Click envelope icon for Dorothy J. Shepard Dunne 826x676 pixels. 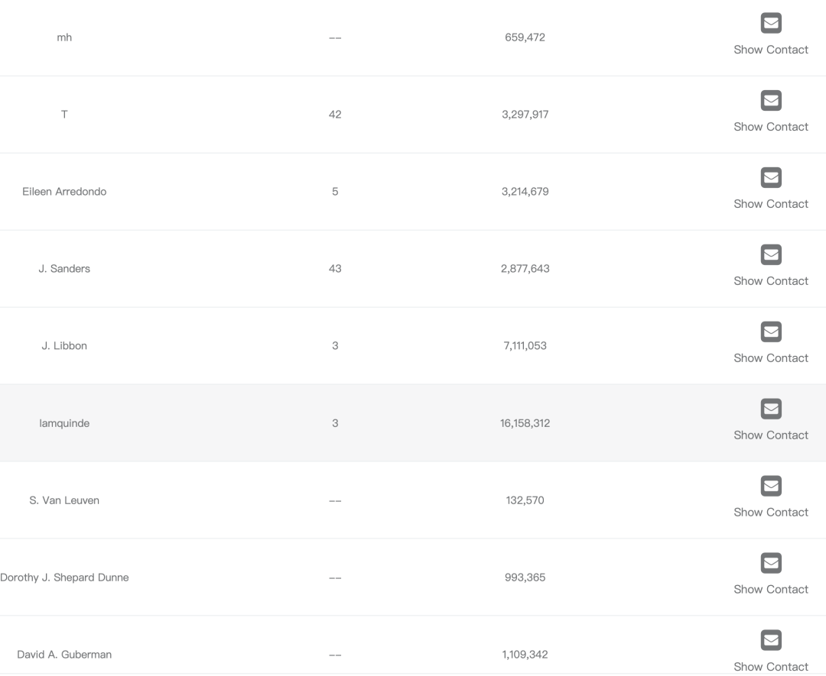pos(771,564)
